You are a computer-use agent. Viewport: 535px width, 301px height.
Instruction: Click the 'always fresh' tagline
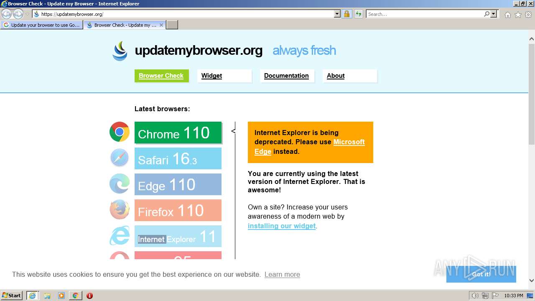click(x=304, y=51)
